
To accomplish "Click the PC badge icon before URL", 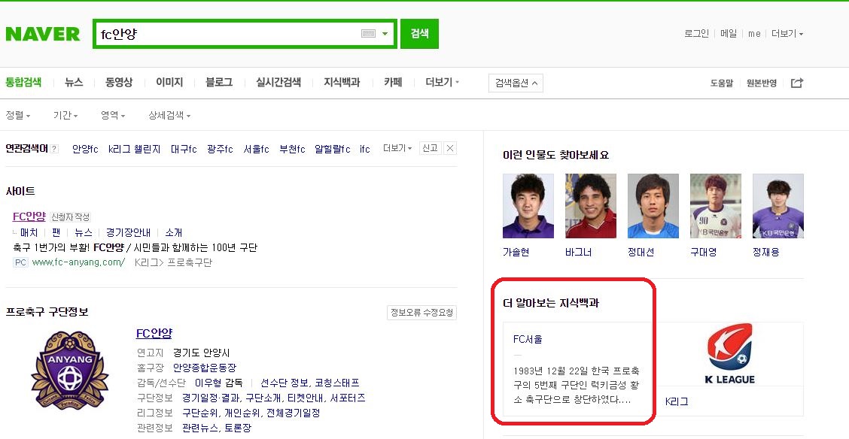I will pos(20,262).
